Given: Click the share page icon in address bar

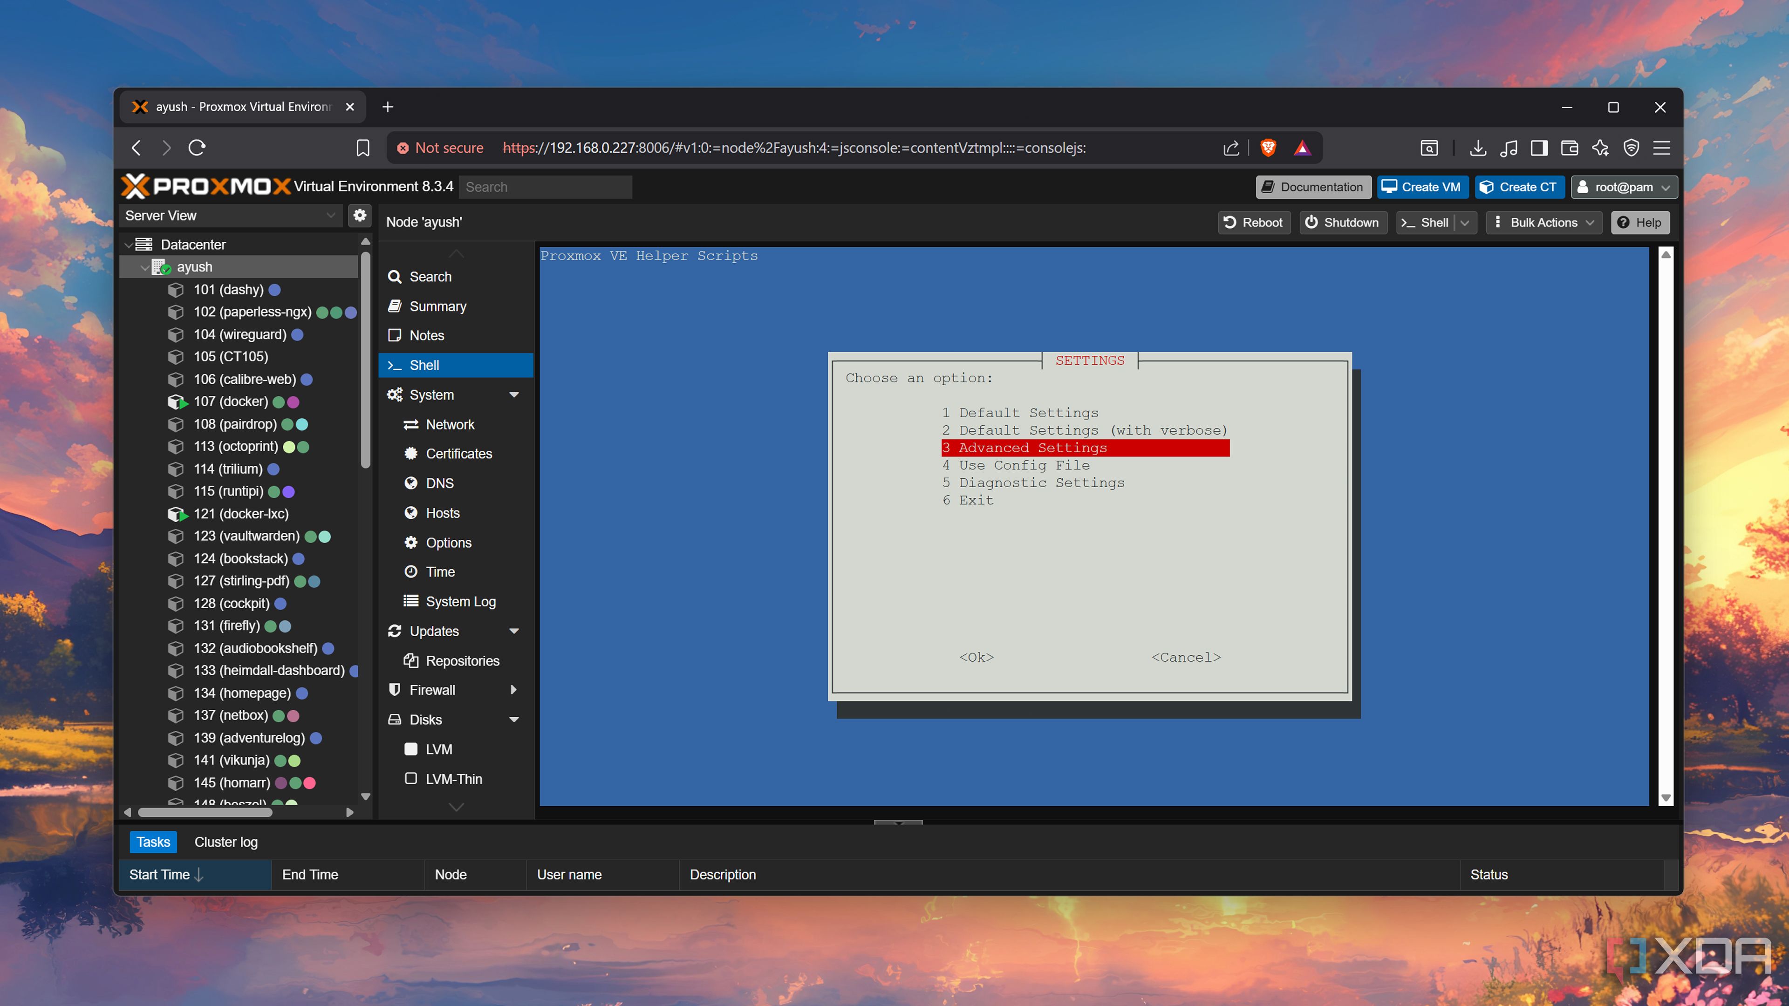Looking at the screenshot, I should 1230,147.
